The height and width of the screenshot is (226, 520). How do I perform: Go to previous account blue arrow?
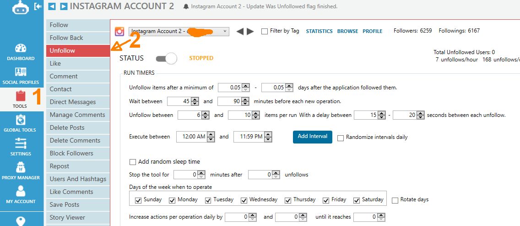[x=52, y=6]
